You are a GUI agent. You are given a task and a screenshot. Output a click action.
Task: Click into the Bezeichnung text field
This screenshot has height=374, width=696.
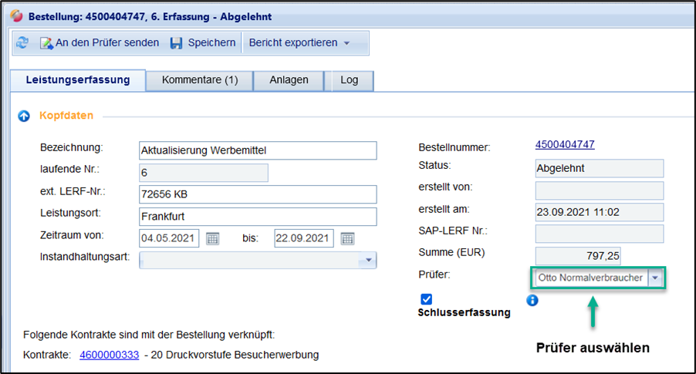click(x=257, y=150)
